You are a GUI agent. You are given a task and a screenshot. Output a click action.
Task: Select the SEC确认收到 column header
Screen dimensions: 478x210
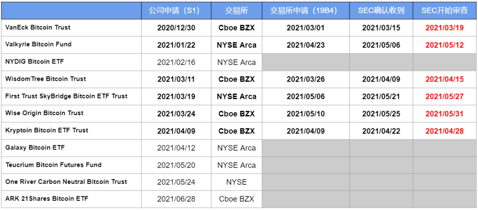[381, 11]
